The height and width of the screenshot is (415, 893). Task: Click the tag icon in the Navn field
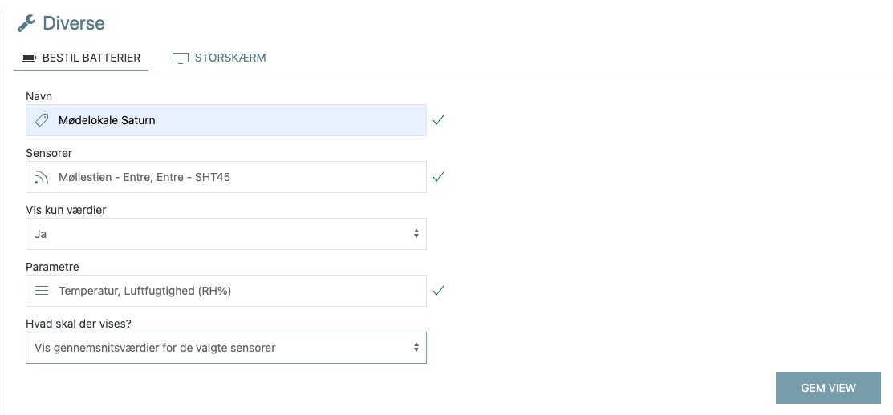click(x=42, y=120)
